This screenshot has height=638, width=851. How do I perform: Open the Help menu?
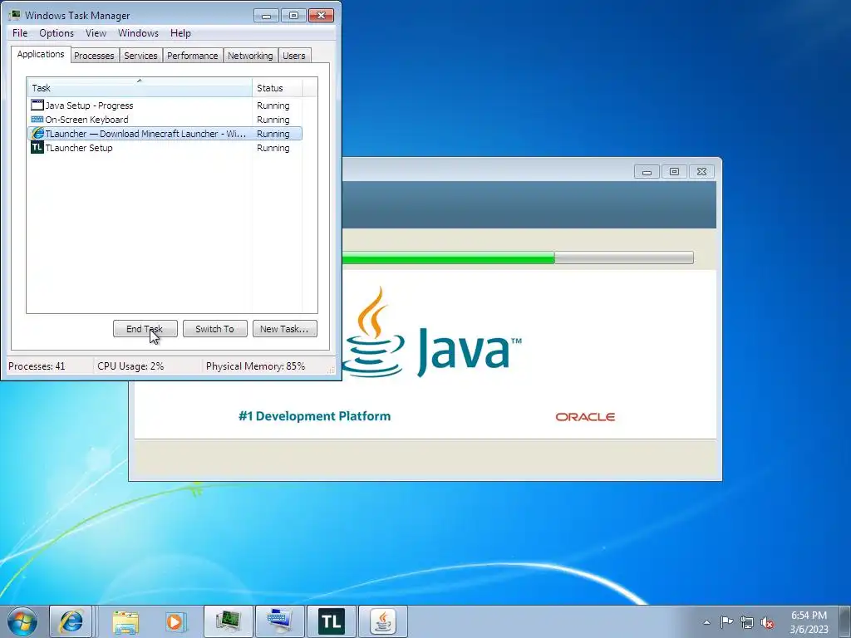click(x=180, y=33)
